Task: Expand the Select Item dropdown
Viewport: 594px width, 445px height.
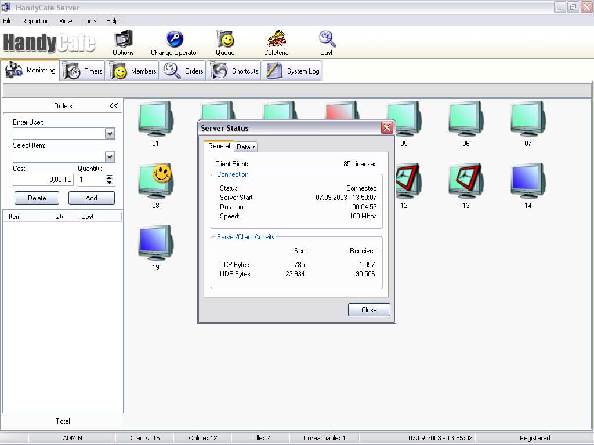Action: tap(110, 156)
